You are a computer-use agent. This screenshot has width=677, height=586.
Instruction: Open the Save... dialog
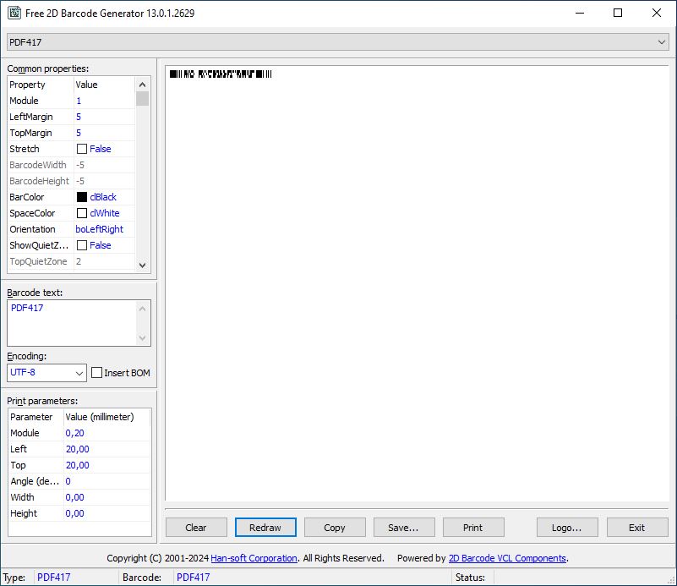404,528
